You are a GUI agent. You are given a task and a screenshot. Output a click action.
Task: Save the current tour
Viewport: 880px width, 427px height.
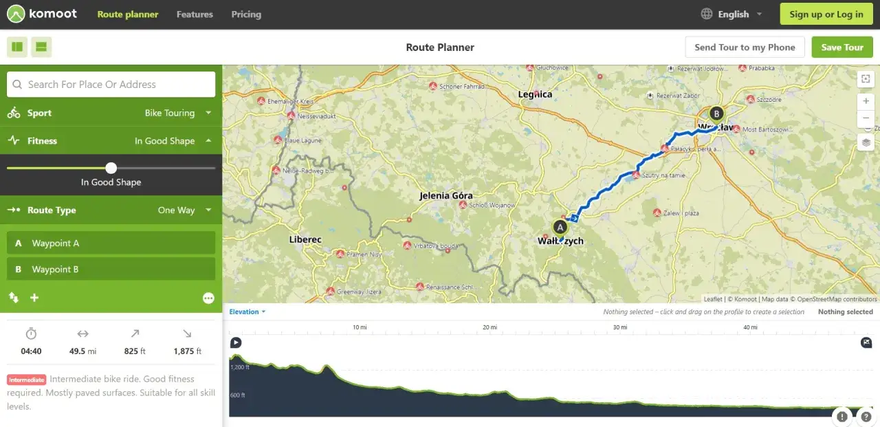[841, 47]
